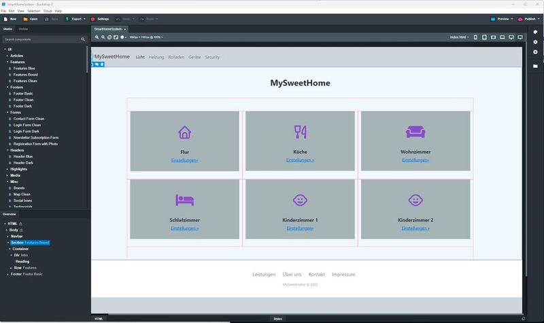Click the image/background canvas icon in stage toolbar

(x=116, y=37)
